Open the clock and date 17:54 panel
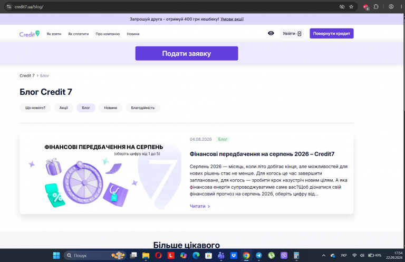 pos(394,255)
